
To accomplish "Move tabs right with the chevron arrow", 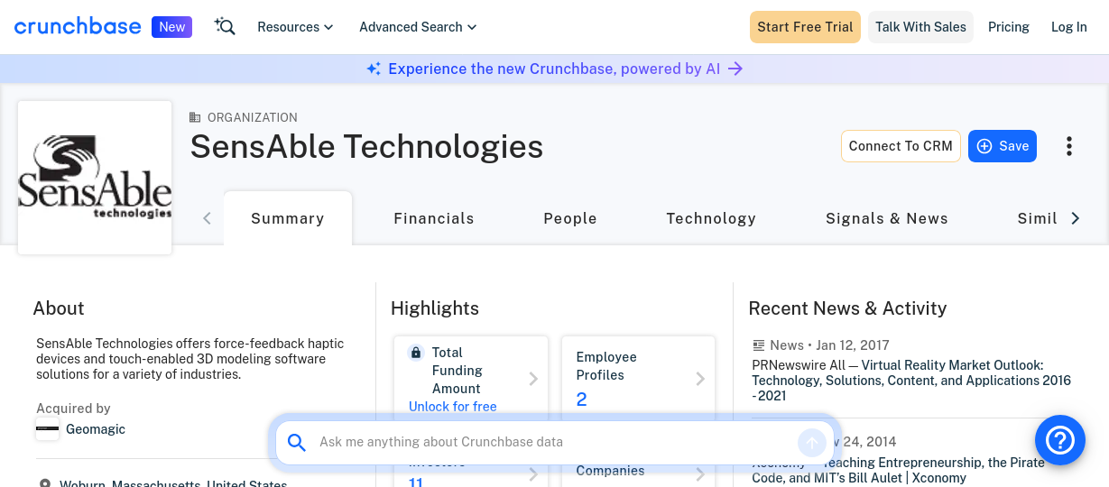I will click(1075, 218).
